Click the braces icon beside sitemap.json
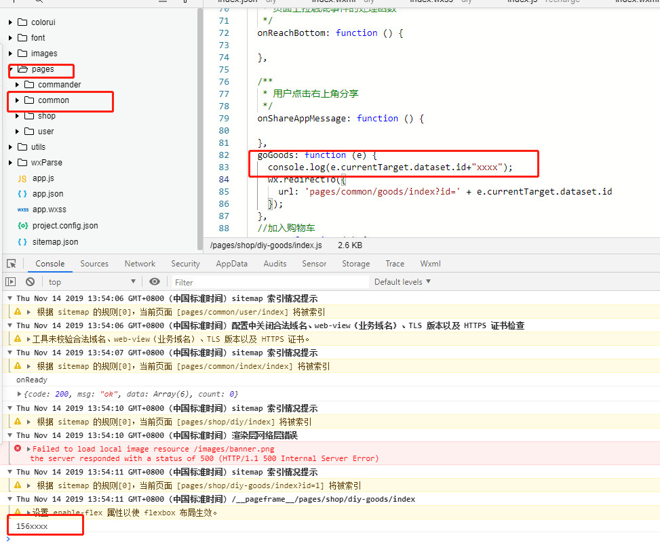This screenshot has height=558, width=660. coord(22,242)
